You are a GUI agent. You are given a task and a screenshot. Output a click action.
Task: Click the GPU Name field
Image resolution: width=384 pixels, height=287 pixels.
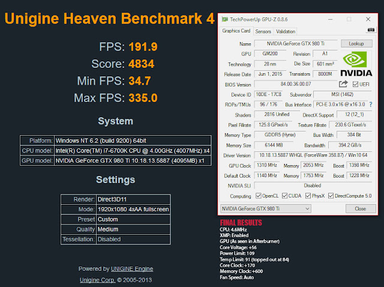(x=296, y=44)
